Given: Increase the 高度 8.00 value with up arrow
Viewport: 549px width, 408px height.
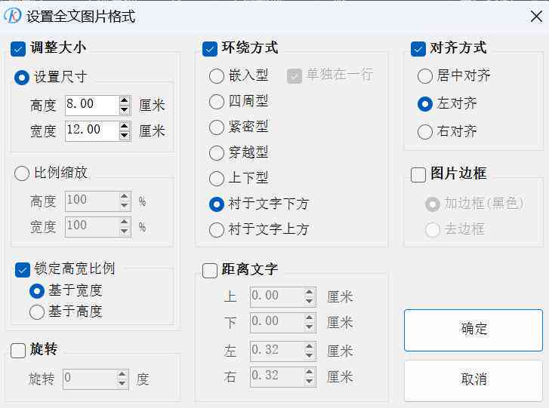Looking at the screenshot, I should [x=125, y=100].
